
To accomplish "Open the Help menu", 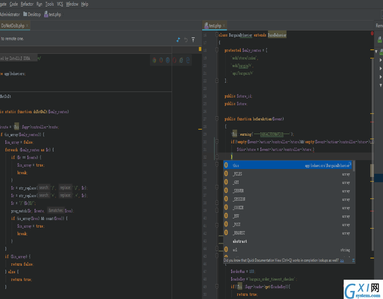I will [x=85, y=4].
